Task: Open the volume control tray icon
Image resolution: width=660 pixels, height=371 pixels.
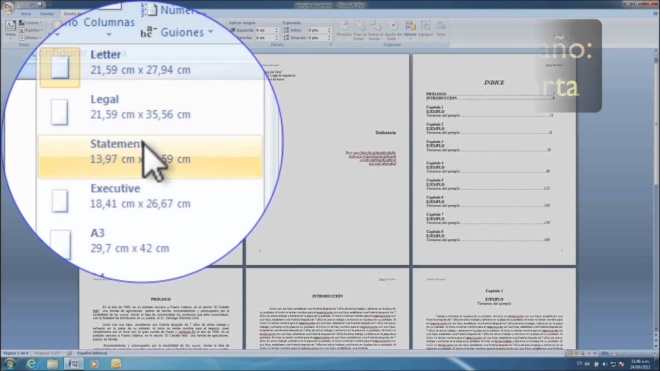Action: tap(604, 364)
